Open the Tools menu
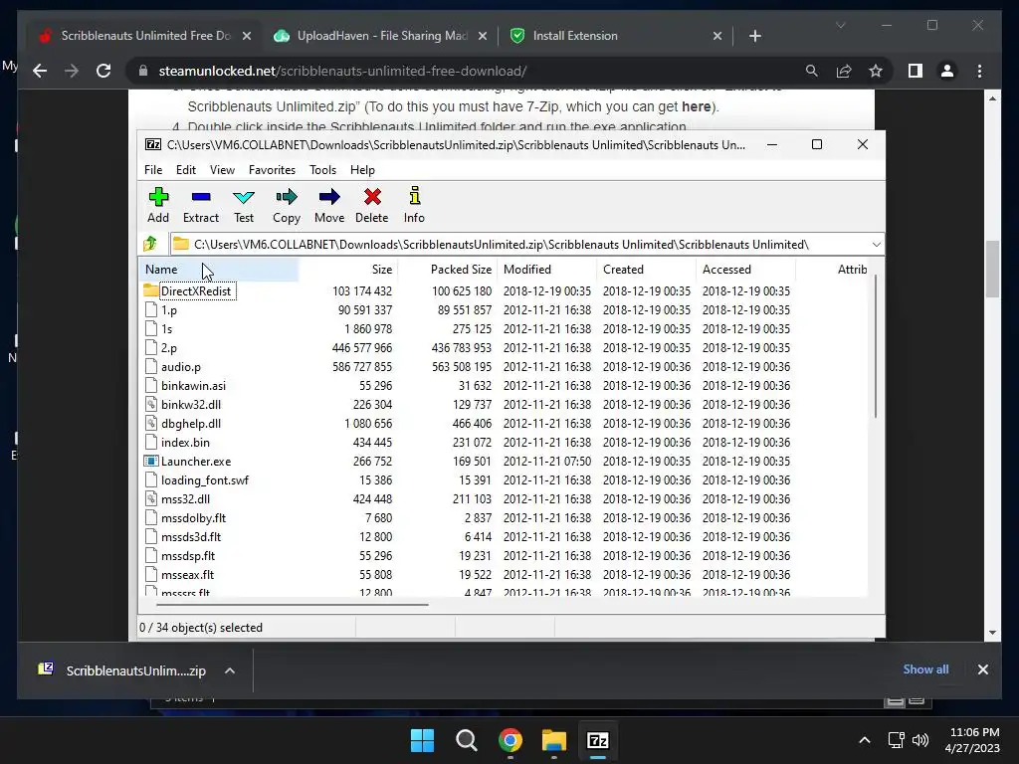The height and width of the screenshot is (764, 1019). 322,169
